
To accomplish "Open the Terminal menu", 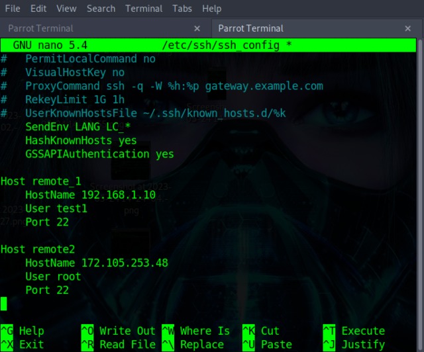I will coord(144,9).
